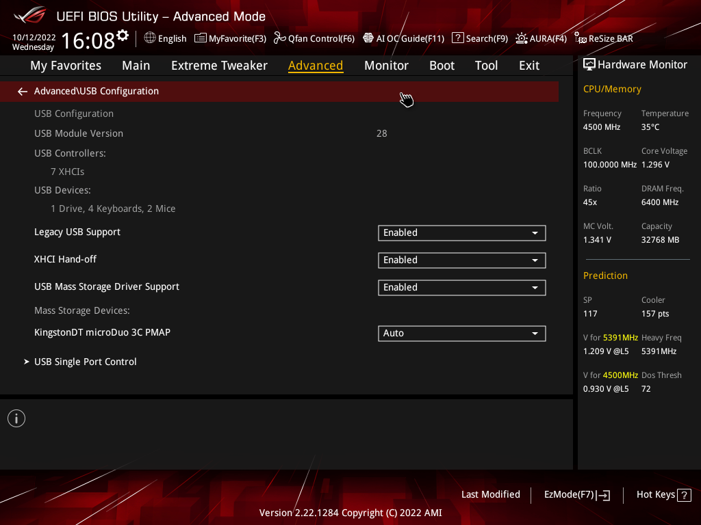
Task: Click the Hot Keys label
Action: click(x=655, y=495)
